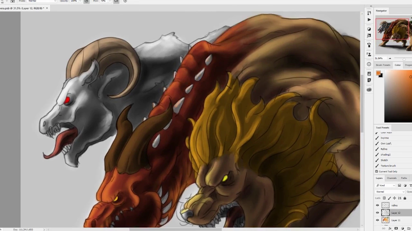
Task: Click the navigator zoom slider handle
Action: (x=404, y=59)
